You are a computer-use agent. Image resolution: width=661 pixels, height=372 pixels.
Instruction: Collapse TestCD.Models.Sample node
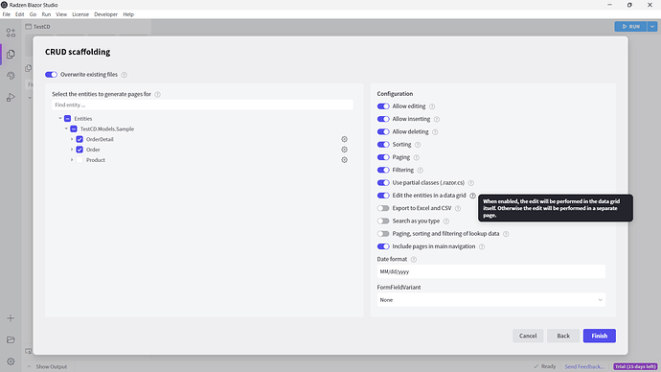coord(66,129)
